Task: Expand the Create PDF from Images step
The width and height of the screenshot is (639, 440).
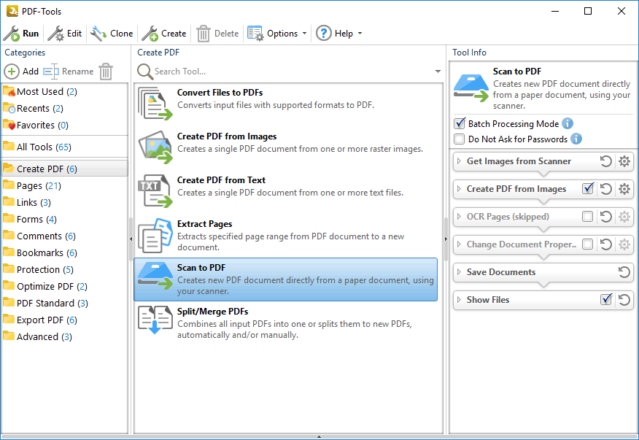Action: click(459, 189)
